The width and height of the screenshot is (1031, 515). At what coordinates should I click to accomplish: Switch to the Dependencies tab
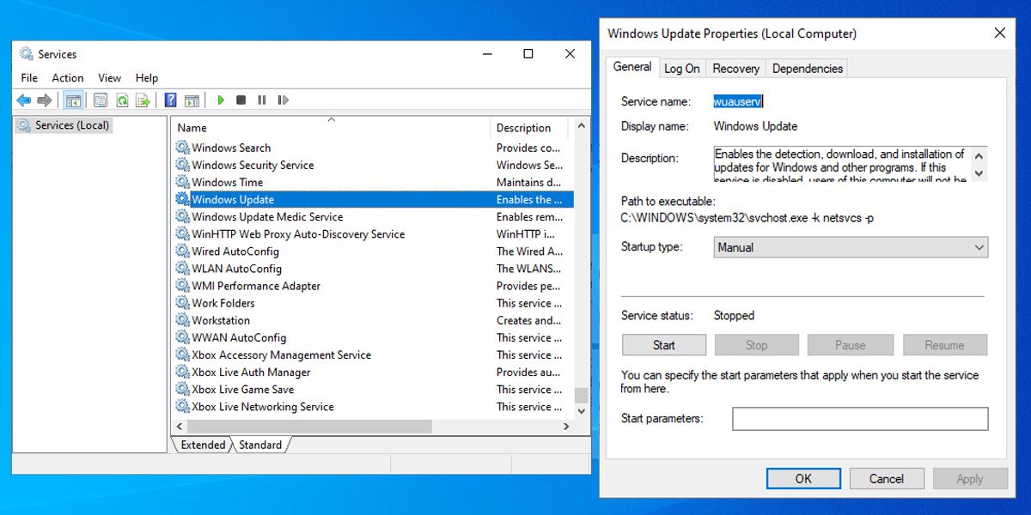pyautogui.click(x=807, y=68)
